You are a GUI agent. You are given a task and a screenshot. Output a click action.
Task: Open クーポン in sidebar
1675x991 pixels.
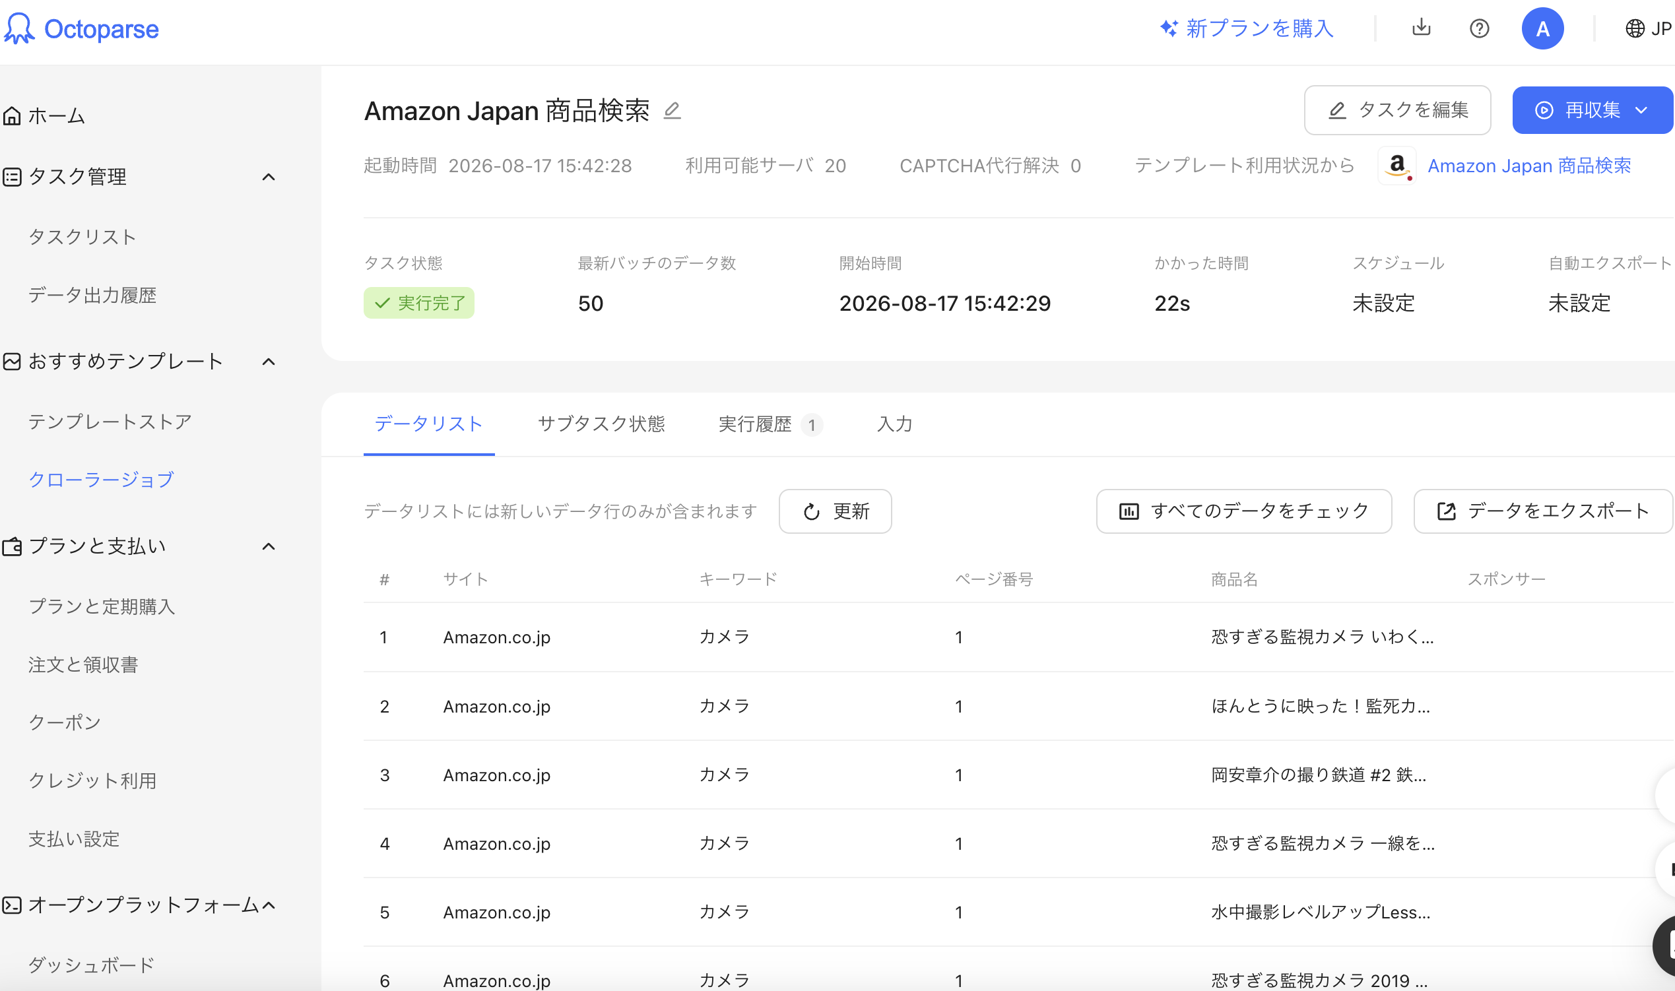pos(65,722)
